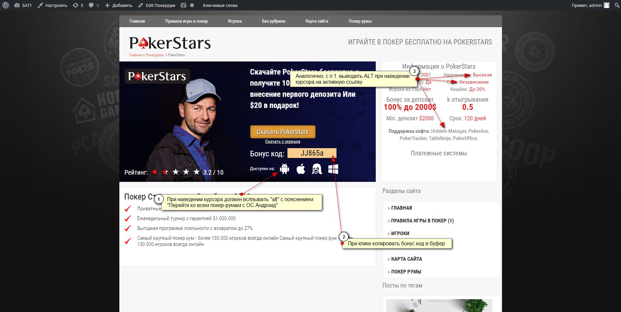Image resolution: width=621 pixels, height=312 pixels.
Task: Click the Apple platform icon
Action: click(301, 169)
